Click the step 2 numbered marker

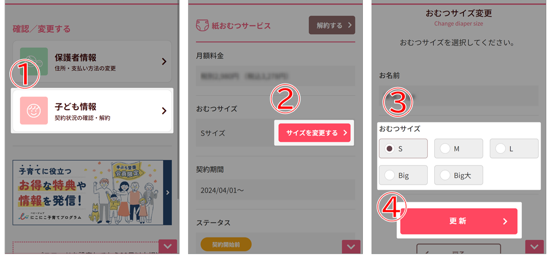point(285,100)
